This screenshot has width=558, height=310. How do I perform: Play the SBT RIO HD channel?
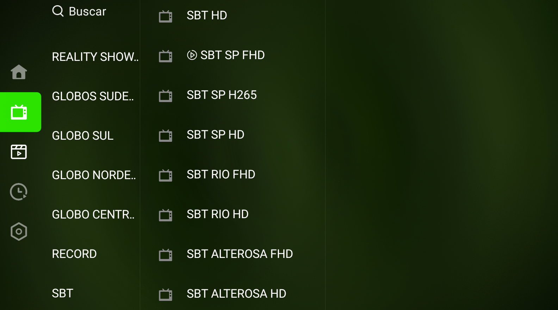point(232,214)
